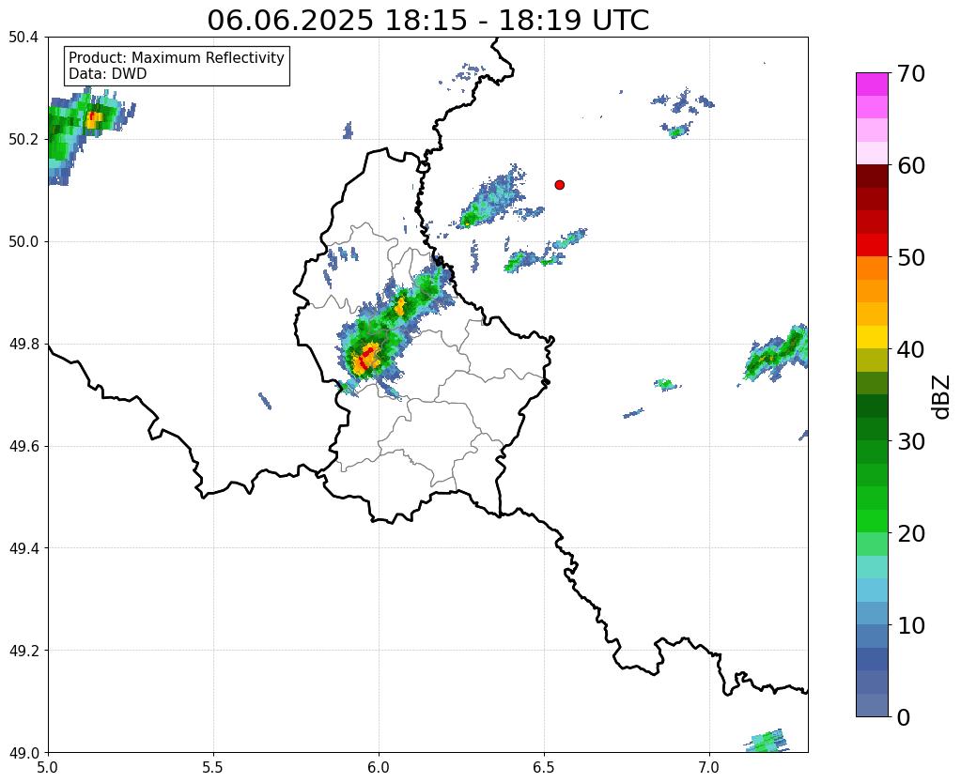Click the yellow 40 dBZ colorbar segment
This screenshot has height=783, width=961.
point(872,337)
